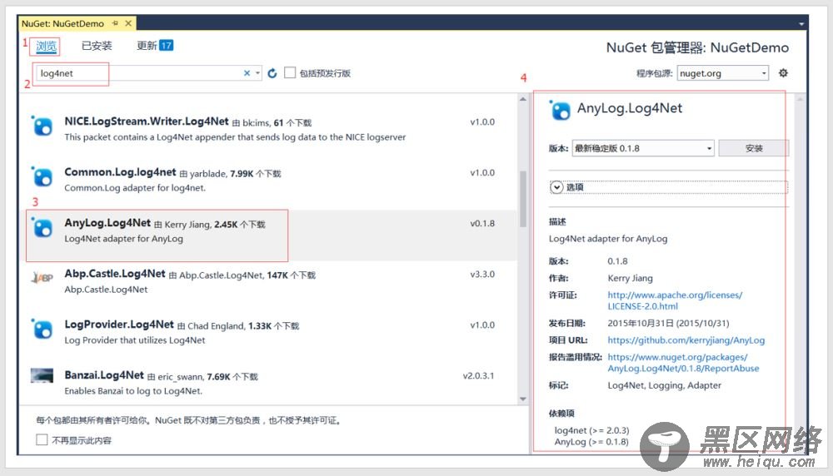Select the Banzai.Log4Net package
The width and height of the screenshot is (833, 476).
[x=270, y=383]
